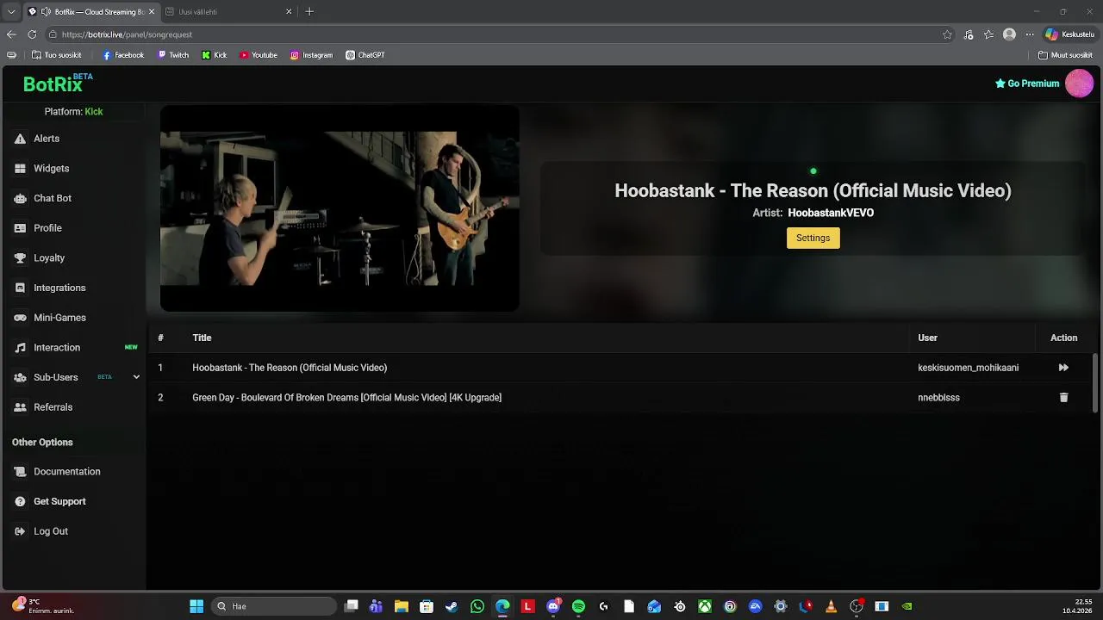Mute the BotRix tab via speaker icon
This screenshot has height=620, width=1103.
point(46,12)
